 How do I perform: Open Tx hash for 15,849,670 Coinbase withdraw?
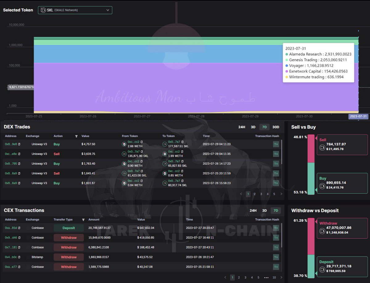276,238
